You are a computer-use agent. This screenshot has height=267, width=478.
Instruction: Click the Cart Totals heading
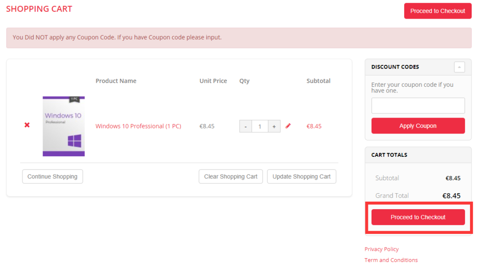[389, 155]
